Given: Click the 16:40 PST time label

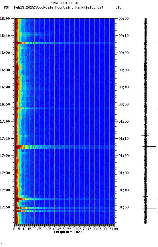Looking at the screenshot, I should pyautogui.click(x=5, y=87).
